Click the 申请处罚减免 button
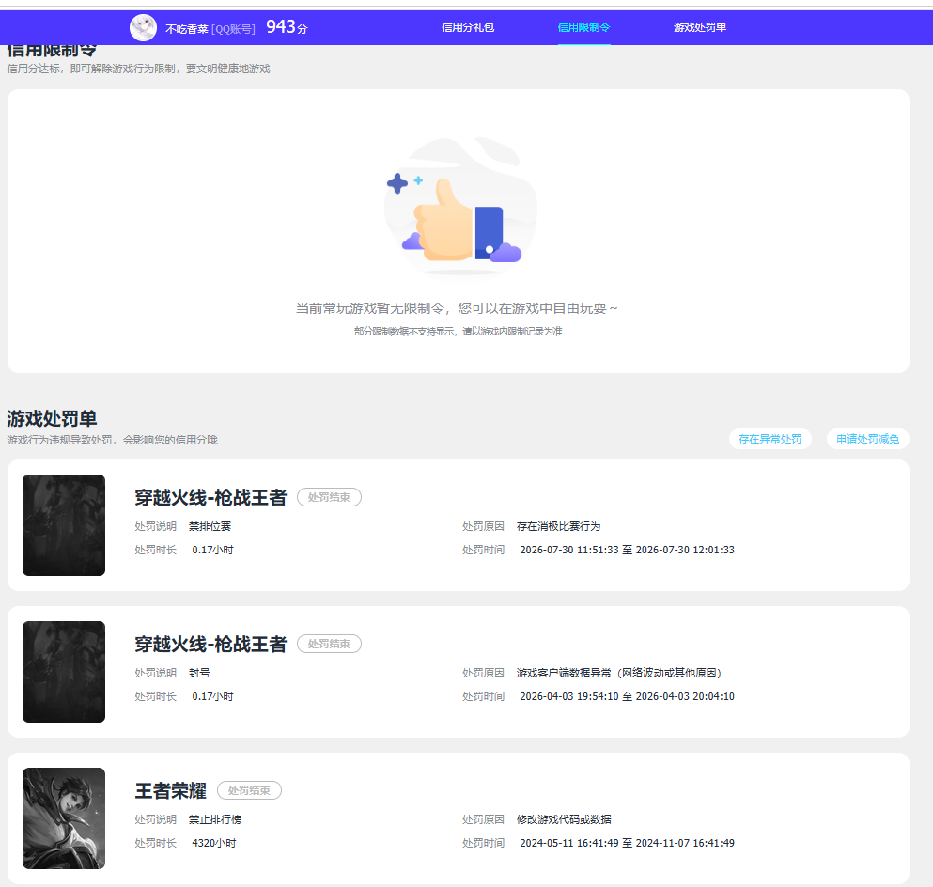Image resolution: width=933 pixels, height=887 pixels. coord(867,439)
